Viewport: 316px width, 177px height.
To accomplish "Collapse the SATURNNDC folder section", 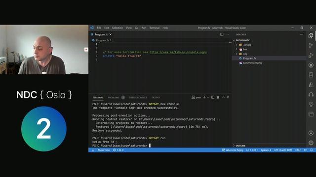I will tap(242, 40).
